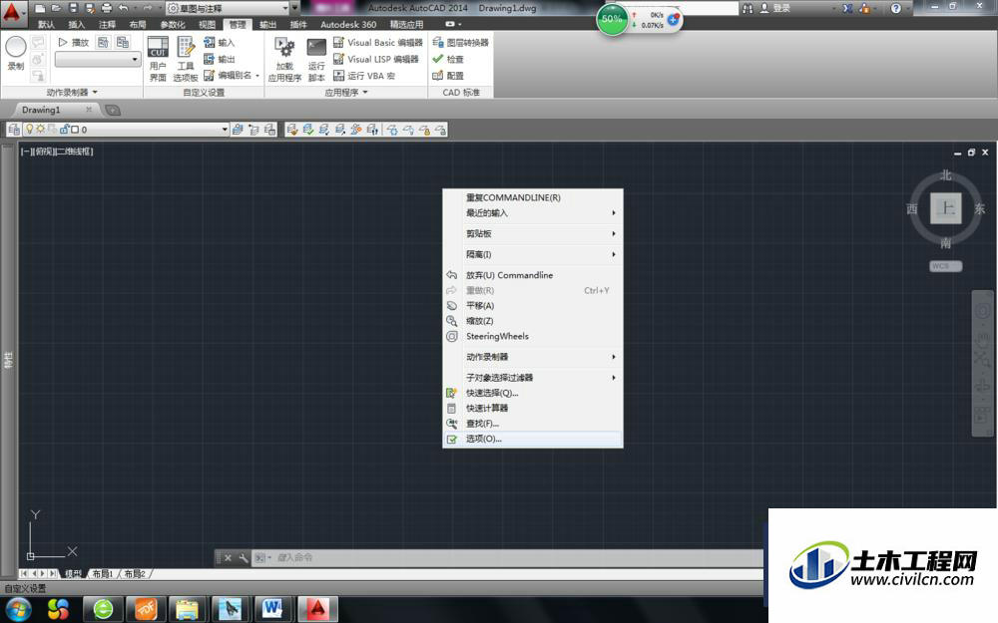Click the CAD standards Configure (配置) icon

[438, 76]
